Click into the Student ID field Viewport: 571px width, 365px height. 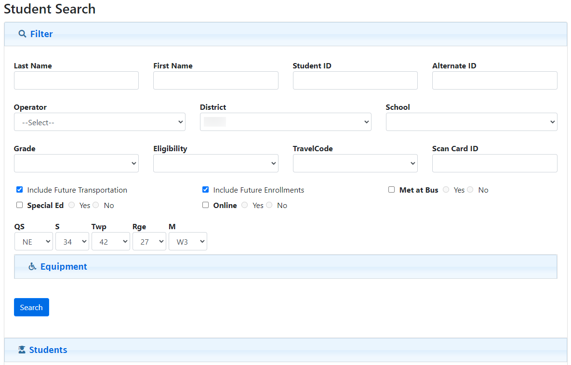click(x=355, y=80)
